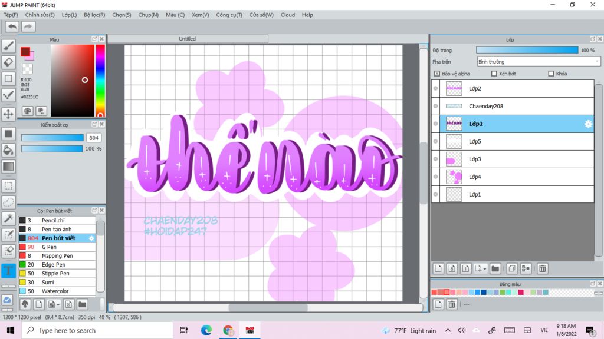Add new layer in layer panel
The image size is (604, 339).
438,268
